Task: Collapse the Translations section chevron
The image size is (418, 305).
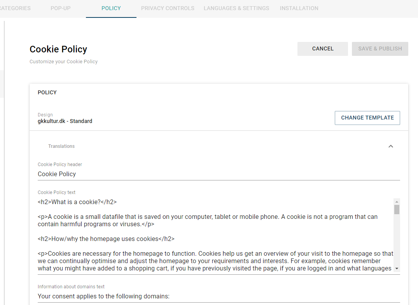Action: pos(391,146)
